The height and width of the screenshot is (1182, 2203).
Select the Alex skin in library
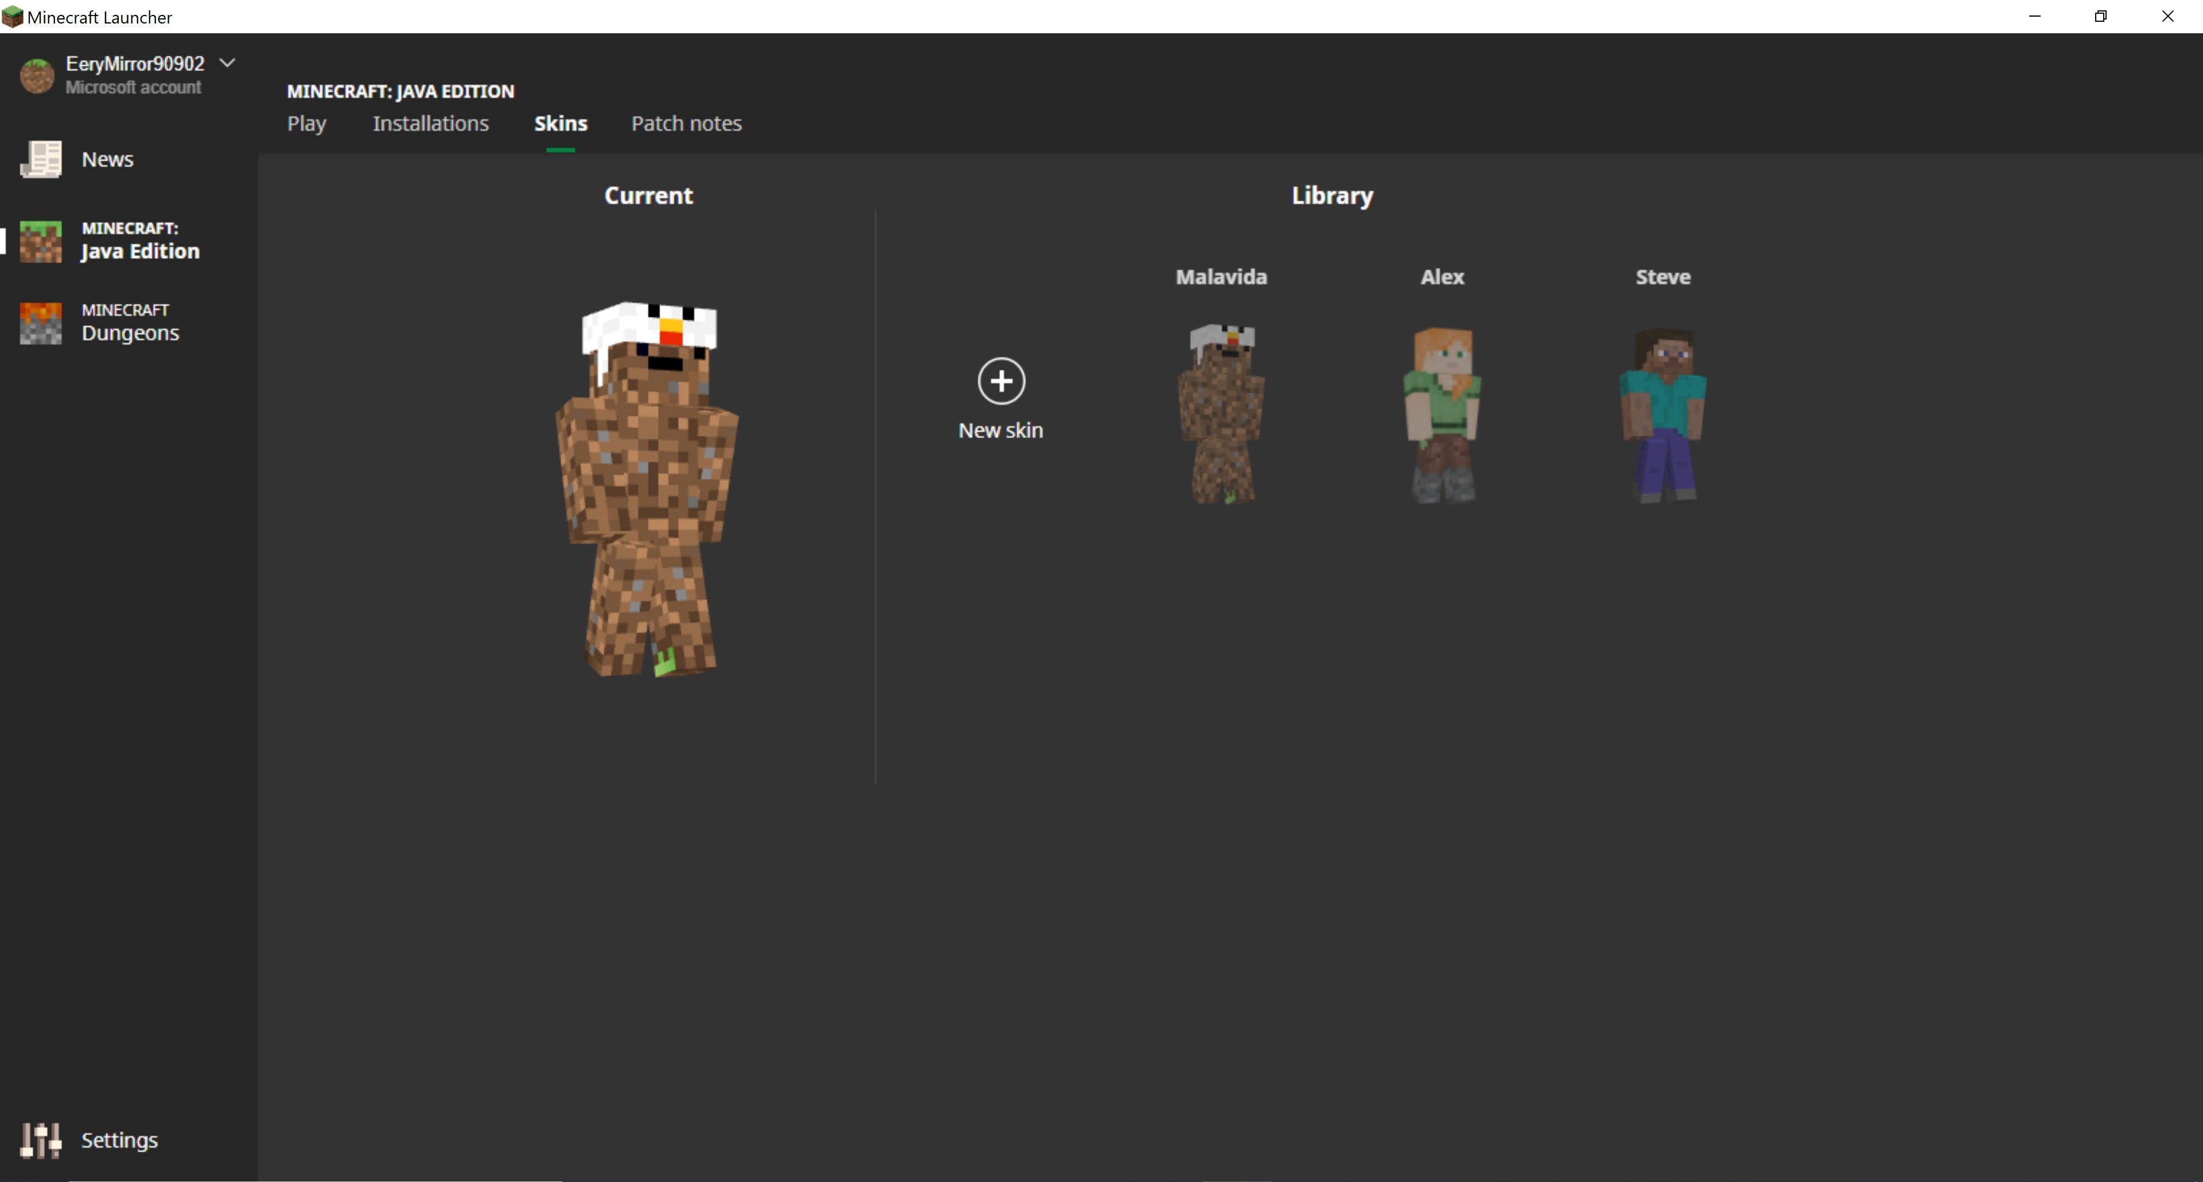[1441, 409]
